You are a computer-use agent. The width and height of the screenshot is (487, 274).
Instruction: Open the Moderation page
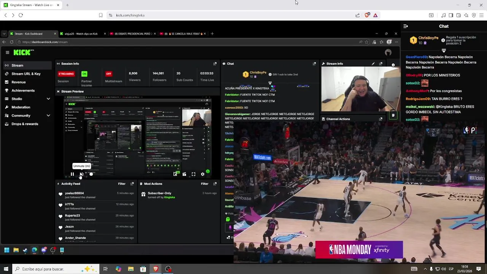click(27, 107)
